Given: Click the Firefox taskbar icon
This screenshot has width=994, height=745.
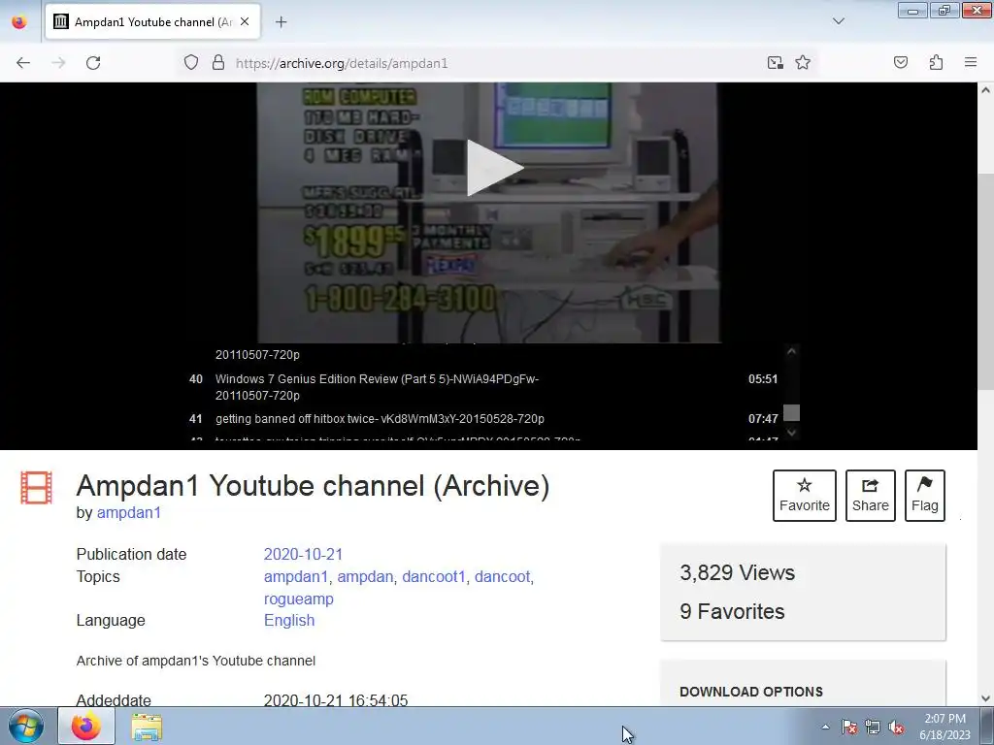Looking at the screenshot, I should click(86, 726).
